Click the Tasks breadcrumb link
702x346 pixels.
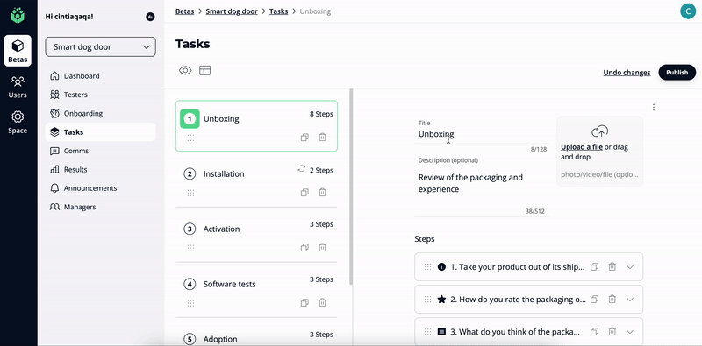pos(278,11)
